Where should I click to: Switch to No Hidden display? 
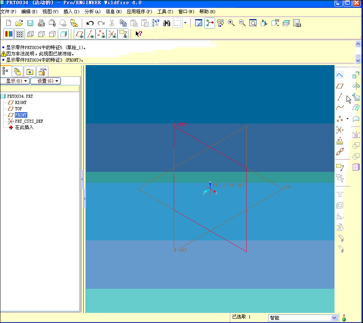pyautogui.click(x=52, y=34)
